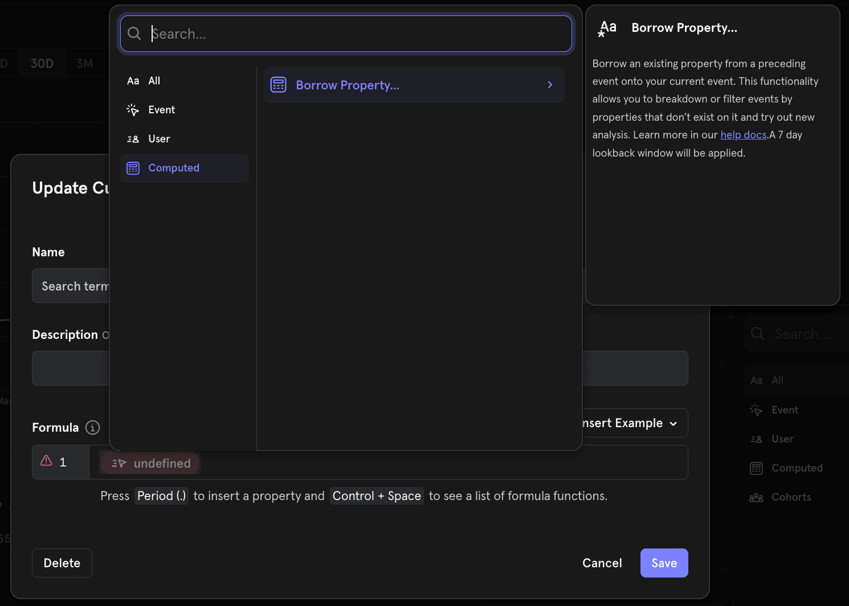Click the Computed category icon in the popup

tap(133, 168)
